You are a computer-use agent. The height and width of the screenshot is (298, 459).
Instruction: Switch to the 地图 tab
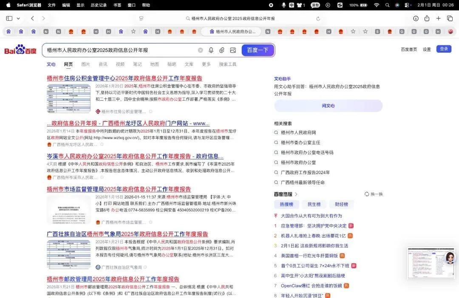(155, 65)
